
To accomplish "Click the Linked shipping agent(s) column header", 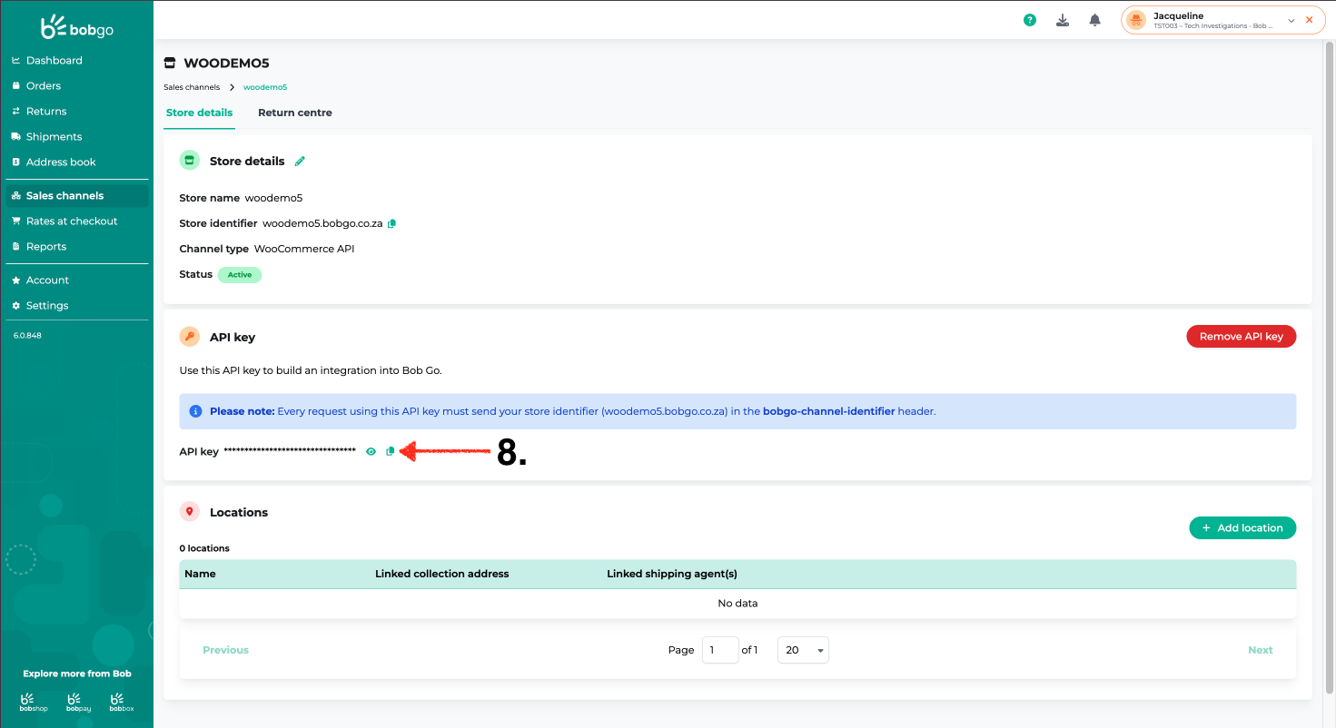I will pos(672,574).
